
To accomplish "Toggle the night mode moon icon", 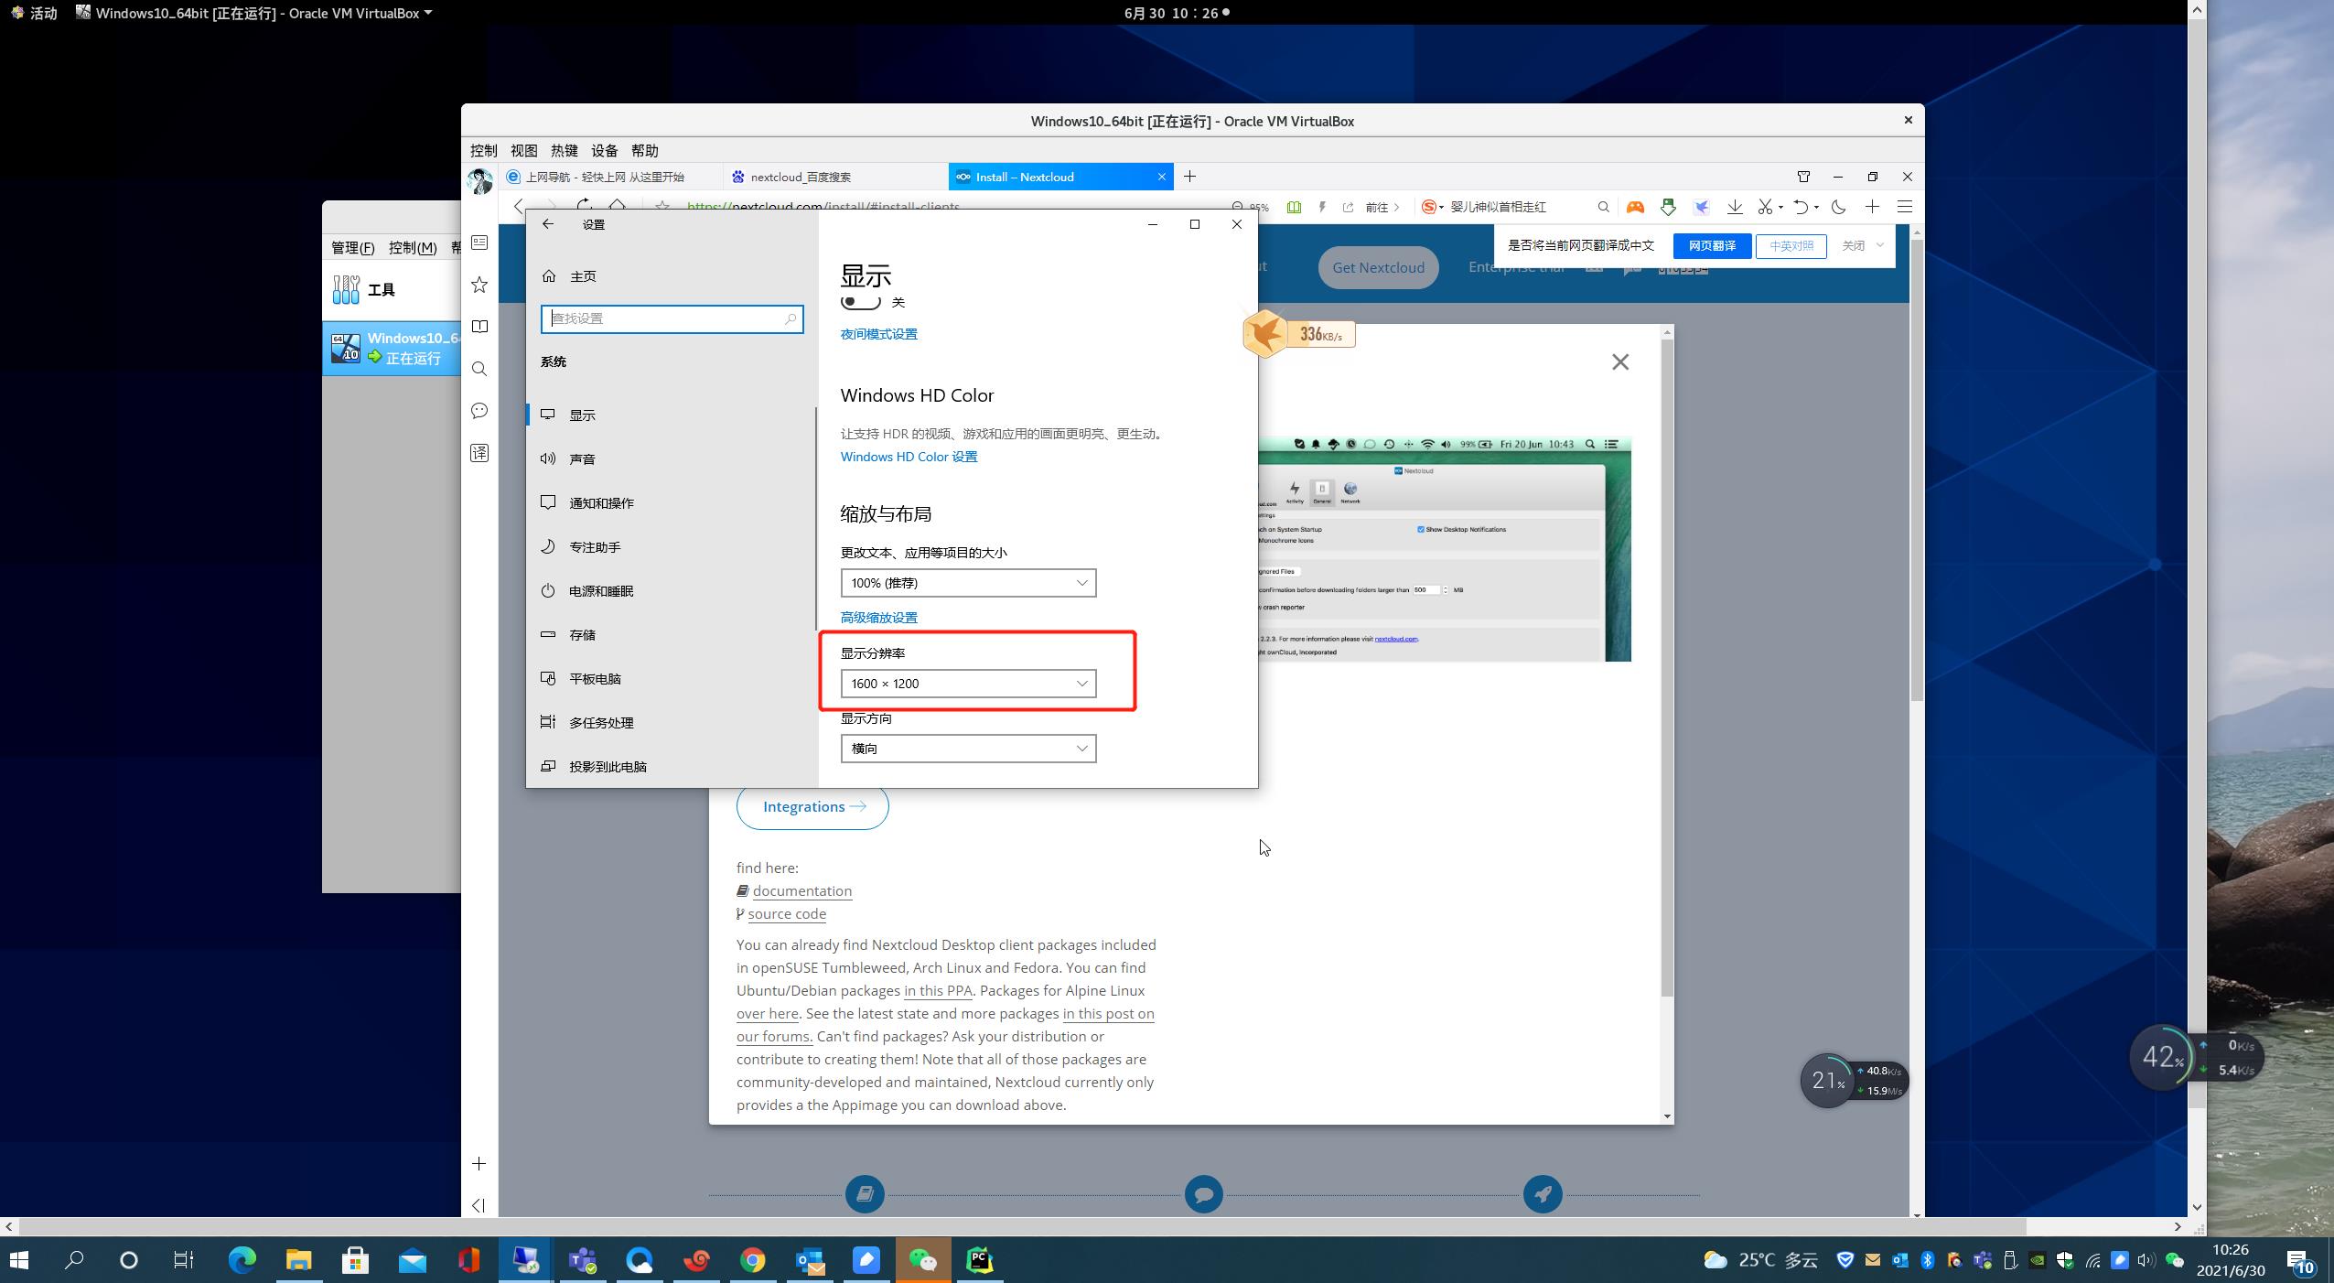I will [x=1838, y=207].
